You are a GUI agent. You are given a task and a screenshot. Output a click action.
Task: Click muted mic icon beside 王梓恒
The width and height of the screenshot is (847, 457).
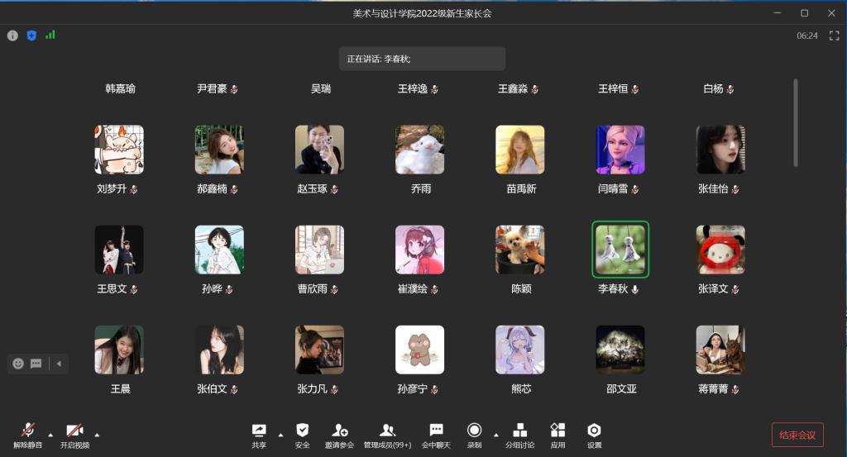(635, 89)
